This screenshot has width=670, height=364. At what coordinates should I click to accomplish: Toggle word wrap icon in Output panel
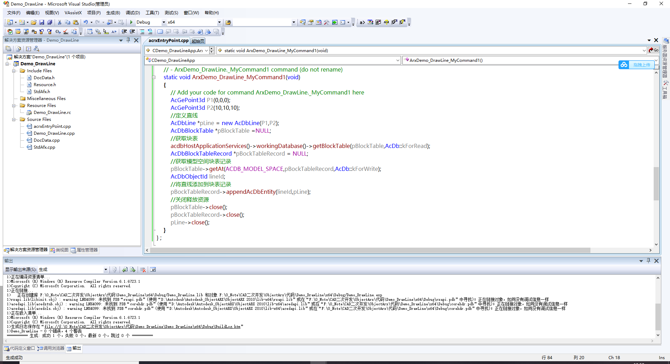coord(153,270)
